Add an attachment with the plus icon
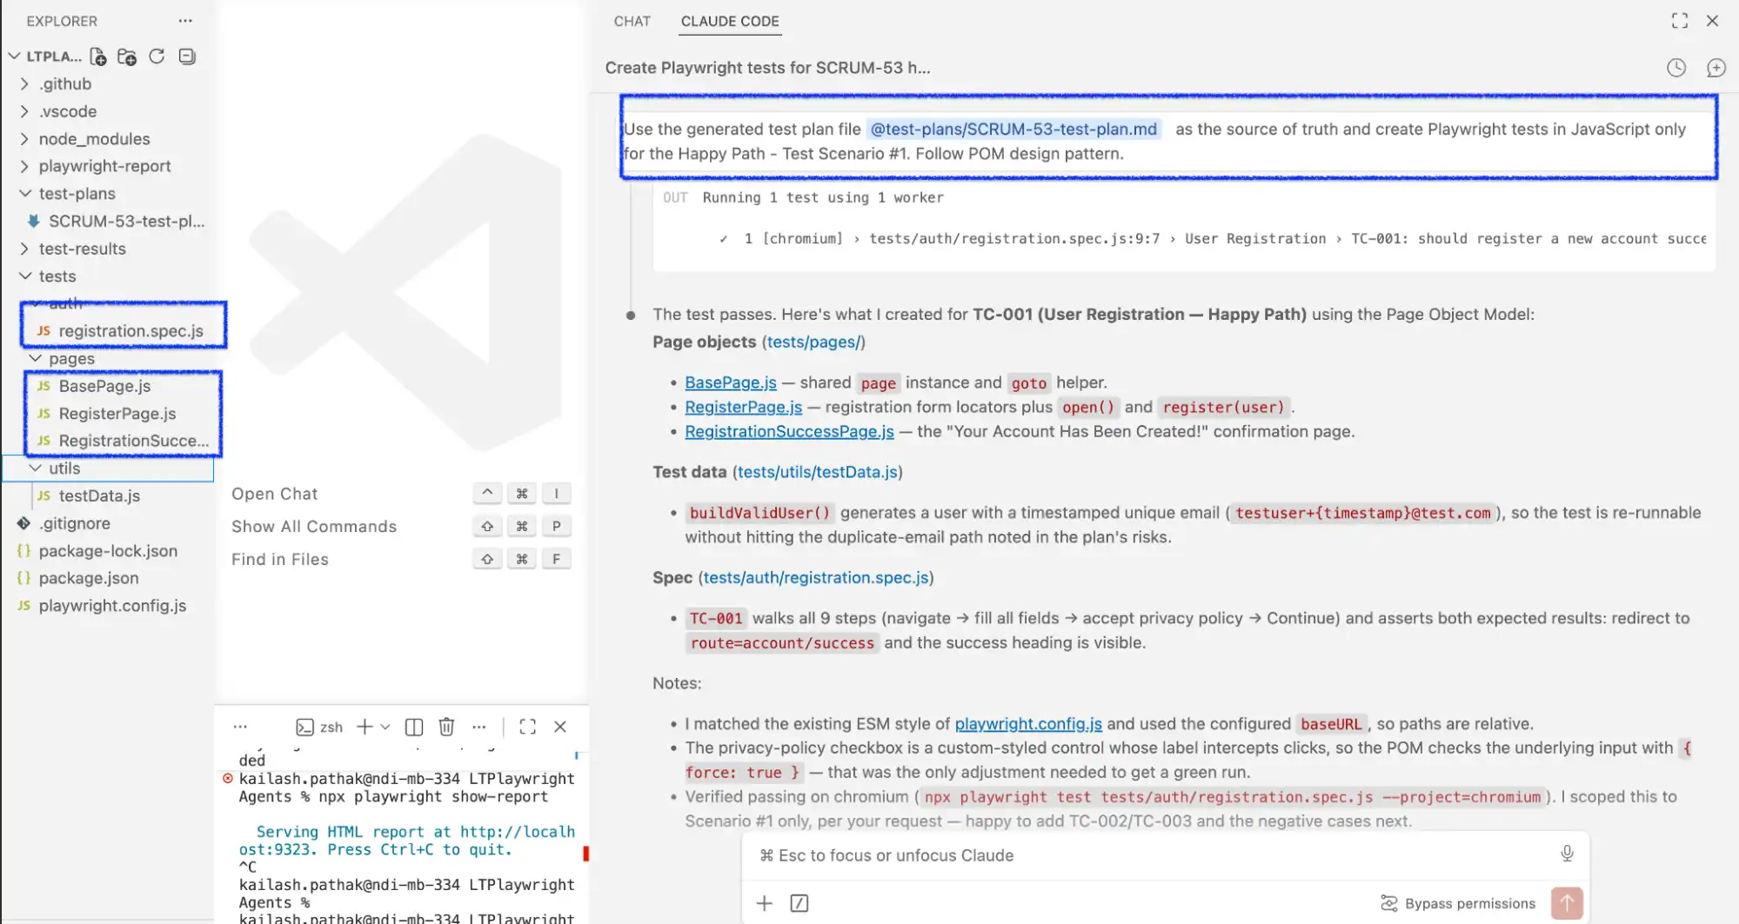Viewport: 1739px width, 924px height. tap(764, 903)
